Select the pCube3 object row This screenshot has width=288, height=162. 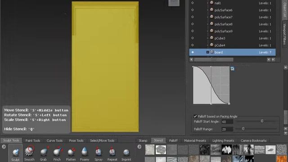[x=232, y=38]
